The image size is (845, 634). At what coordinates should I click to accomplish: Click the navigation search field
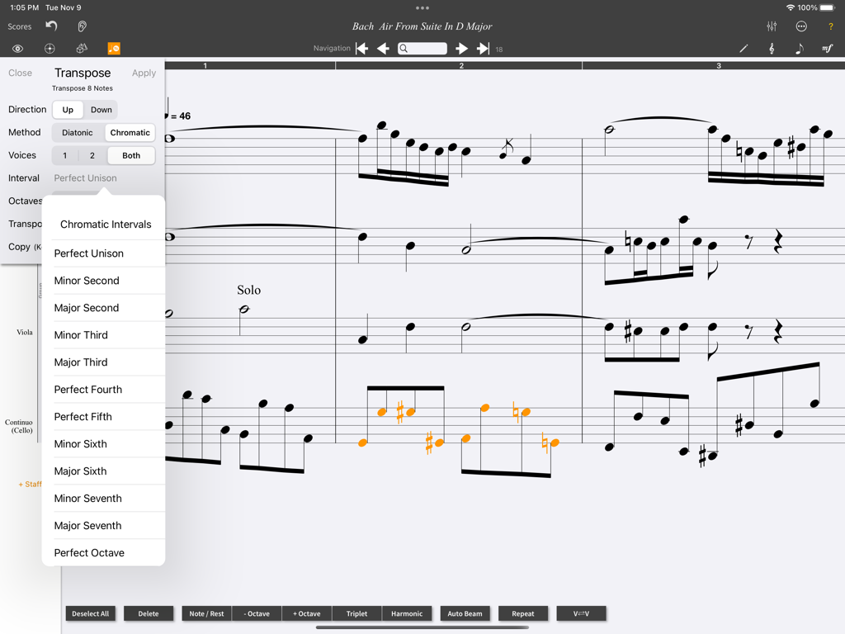[422, 48]
